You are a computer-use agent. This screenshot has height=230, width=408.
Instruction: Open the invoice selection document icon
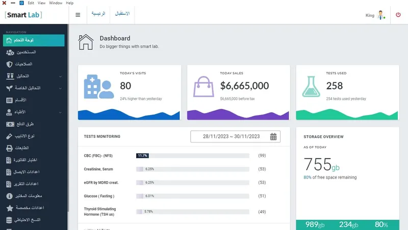pyautogui.click(x=9, y=160)
